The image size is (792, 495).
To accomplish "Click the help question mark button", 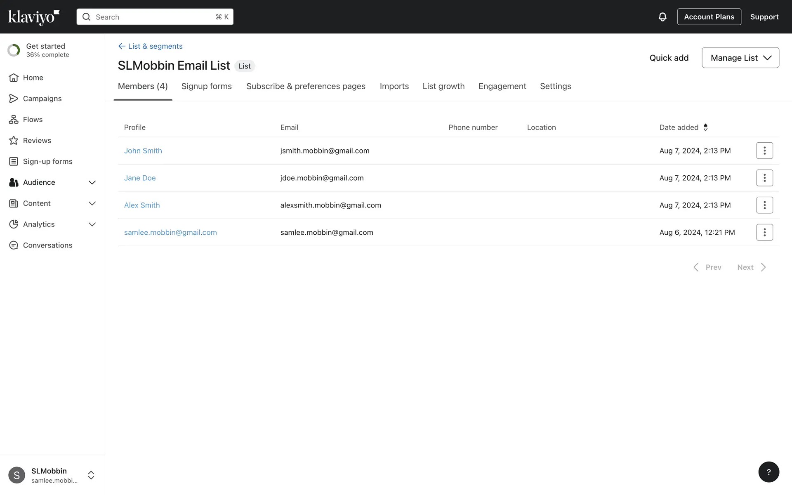I will pyautogui.click(x=768, y=472).
